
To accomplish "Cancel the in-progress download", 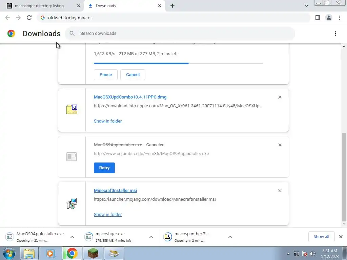I will click(x=133, y=75).
